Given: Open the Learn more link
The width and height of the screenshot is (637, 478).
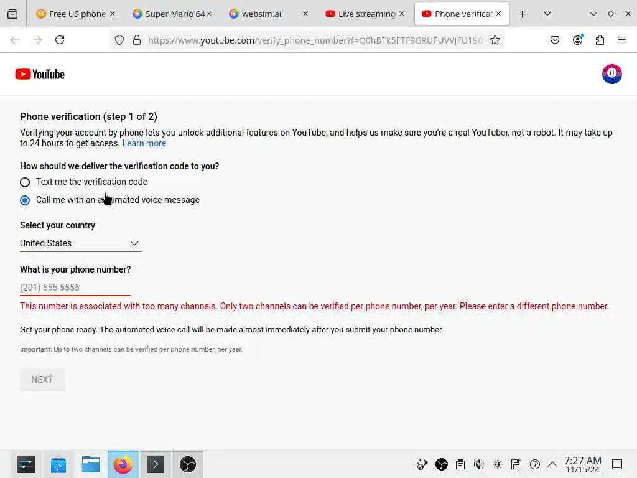Looking at the screenshot, I should (144, 143).
